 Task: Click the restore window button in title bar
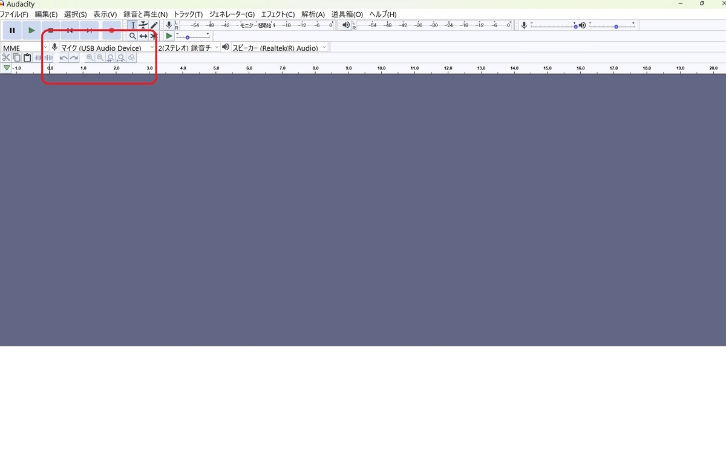[x=702, y=4]
